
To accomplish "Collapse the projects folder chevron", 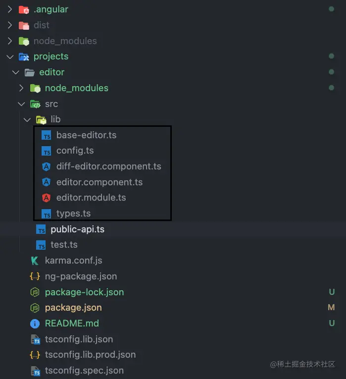I will [10, 57].
